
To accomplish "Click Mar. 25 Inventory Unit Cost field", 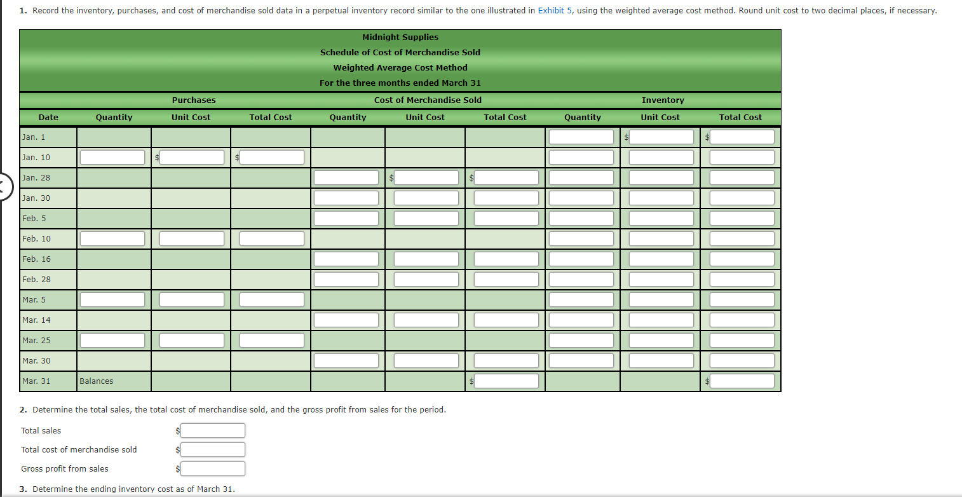I will [x=661, y=340].
